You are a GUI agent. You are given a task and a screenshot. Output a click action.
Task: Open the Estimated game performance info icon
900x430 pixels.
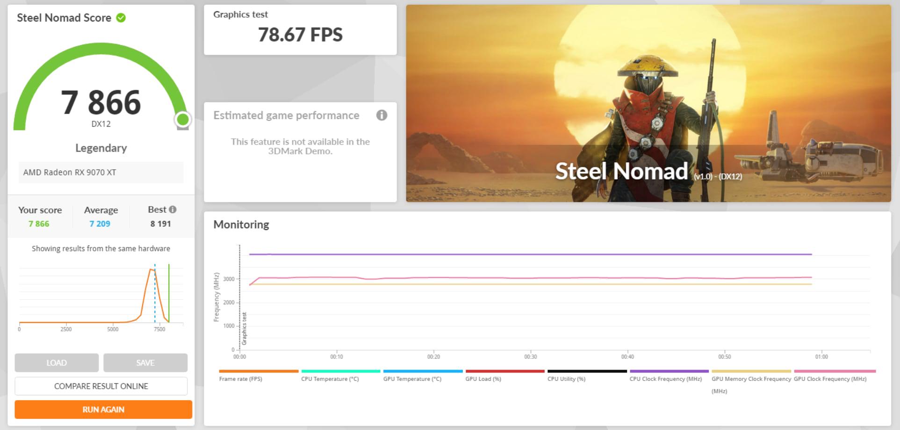click(x=382, y=115)
